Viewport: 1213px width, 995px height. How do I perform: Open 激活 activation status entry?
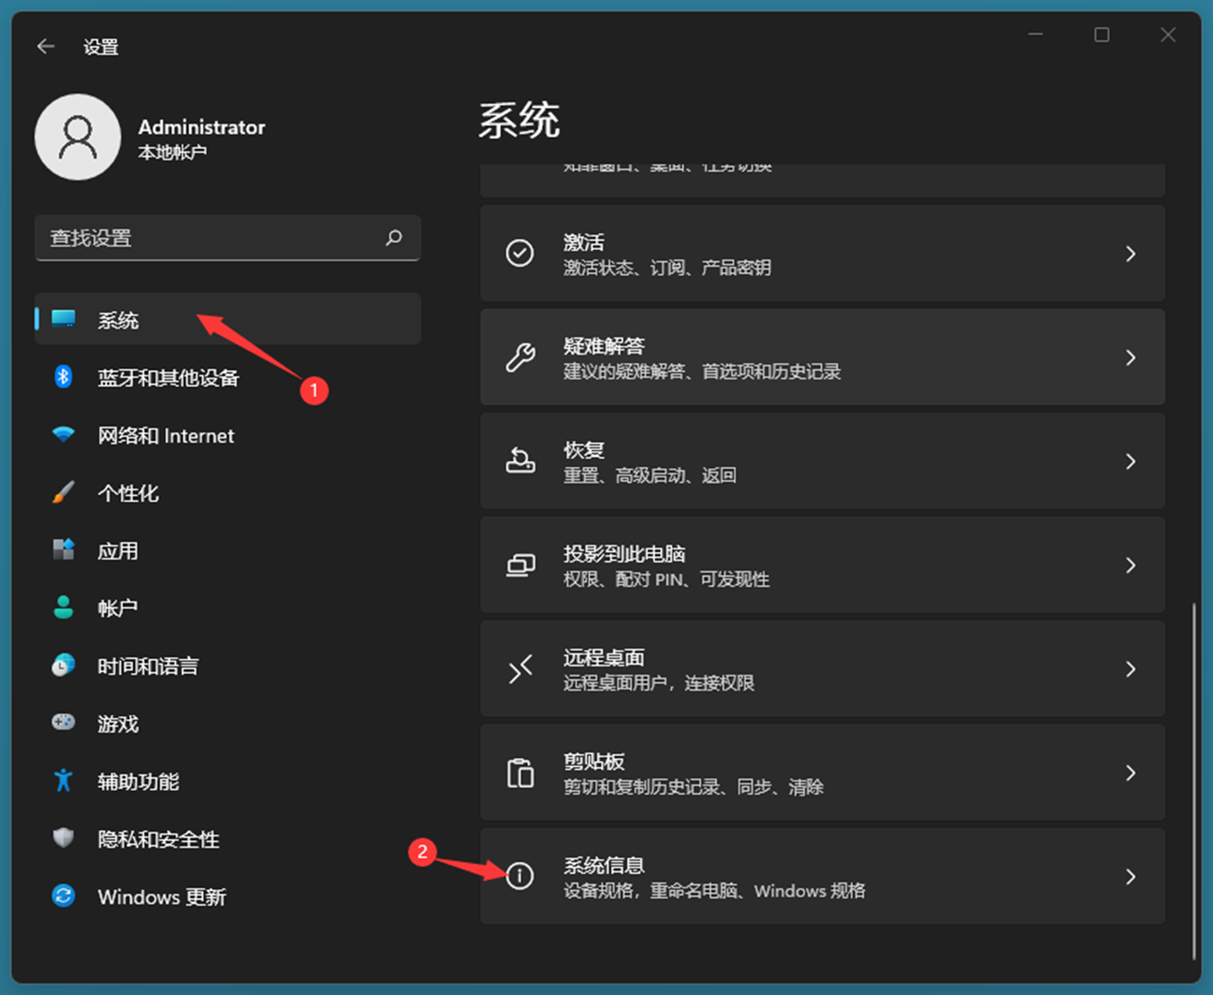(x=823, y=254)
